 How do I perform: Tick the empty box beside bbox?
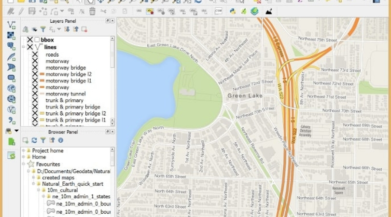tap(37, 40)
